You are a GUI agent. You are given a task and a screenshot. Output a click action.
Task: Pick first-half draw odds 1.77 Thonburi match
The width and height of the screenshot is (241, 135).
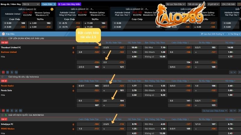(x=230, y=57)
